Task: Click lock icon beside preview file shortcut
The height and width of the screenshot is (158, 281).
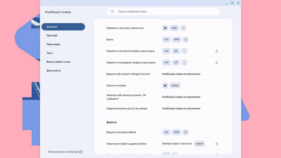Action: 217,144
